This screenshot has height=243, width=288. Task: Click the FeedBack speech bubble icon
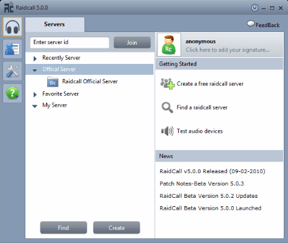pyautogui.click(x=251, y=24)
